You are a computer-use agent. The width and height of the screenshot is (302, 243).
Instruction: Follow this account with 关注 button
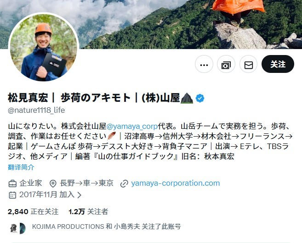point(278,64)
